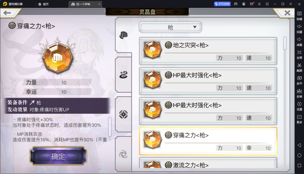Expand the 枪 weapon filter dropdown
This screenshot has width=304, height=174.
click(x=170, y=27)
